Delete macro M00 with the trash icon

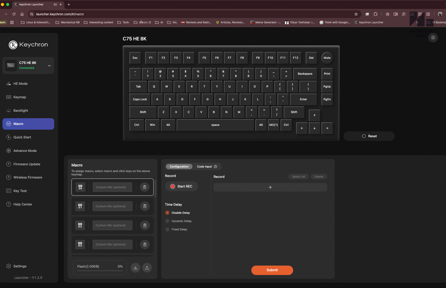click(x=145, y=187)
